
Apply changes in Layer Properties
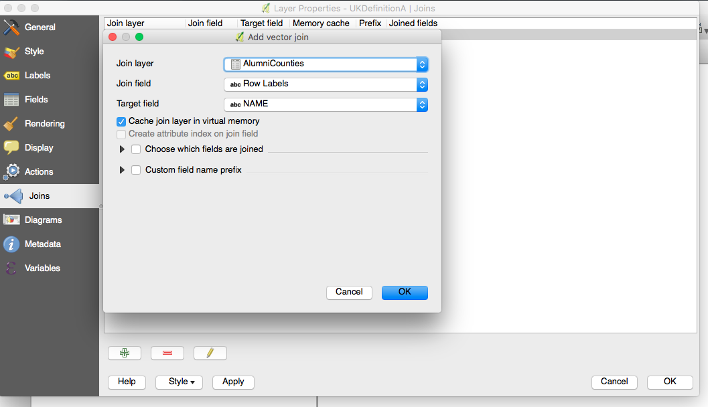pyautogui.click(x=233, y=382)
